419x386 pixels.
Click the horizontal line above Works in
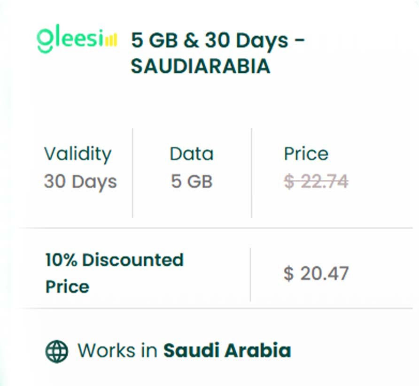(x=216, y=309)
